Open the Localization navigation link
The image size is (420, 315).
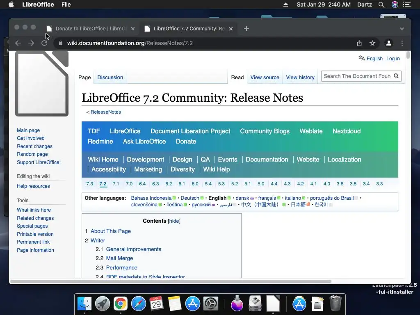click(345, 160)
